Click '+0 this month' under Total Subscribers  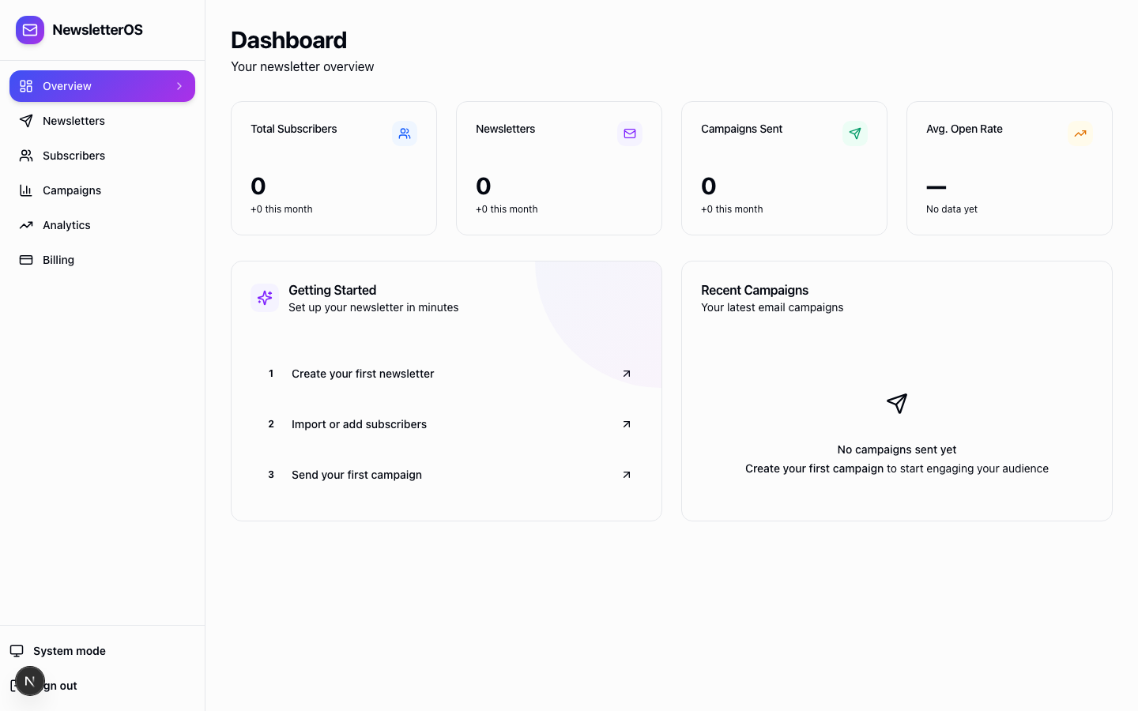click(281, 209)
